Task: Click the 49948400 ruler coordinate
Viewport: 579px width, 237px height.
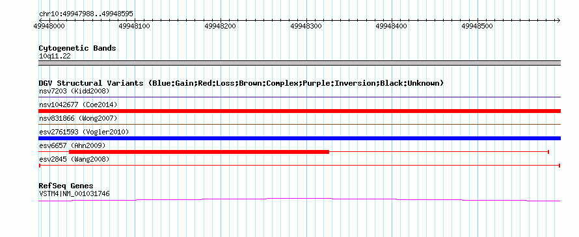Action: pos(392,27)
